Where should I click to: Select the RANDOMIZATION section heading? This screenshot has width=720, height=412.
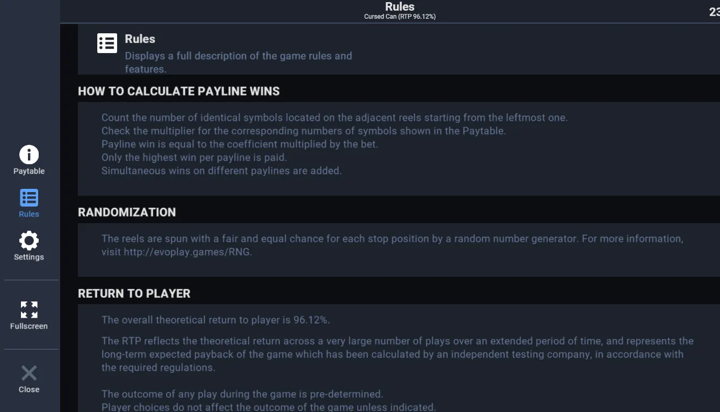click(127, 212)
